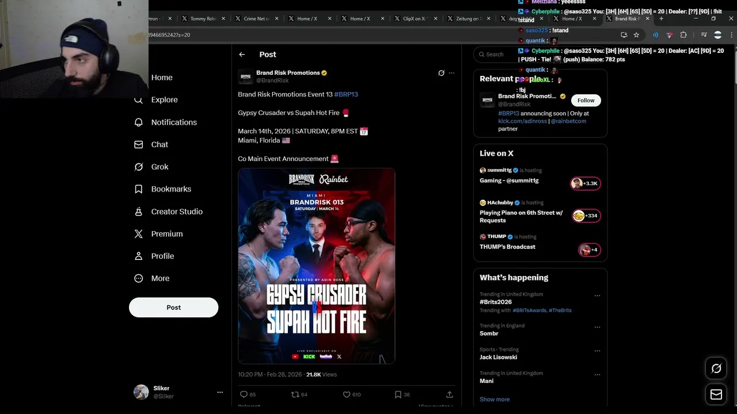Screen dimensions: 737x414
Task: Open Chat in the sidebar
Action: click(x=151, y=145)
